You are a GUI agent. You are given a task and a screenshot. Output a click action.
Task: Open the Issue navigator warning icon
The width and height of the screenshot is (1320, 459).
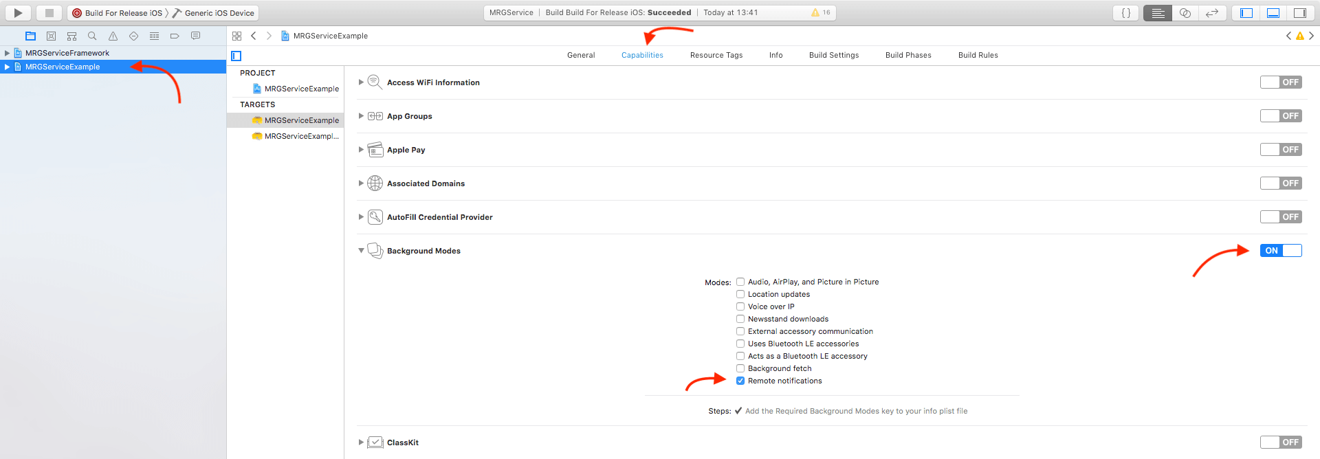coord(113,36)
